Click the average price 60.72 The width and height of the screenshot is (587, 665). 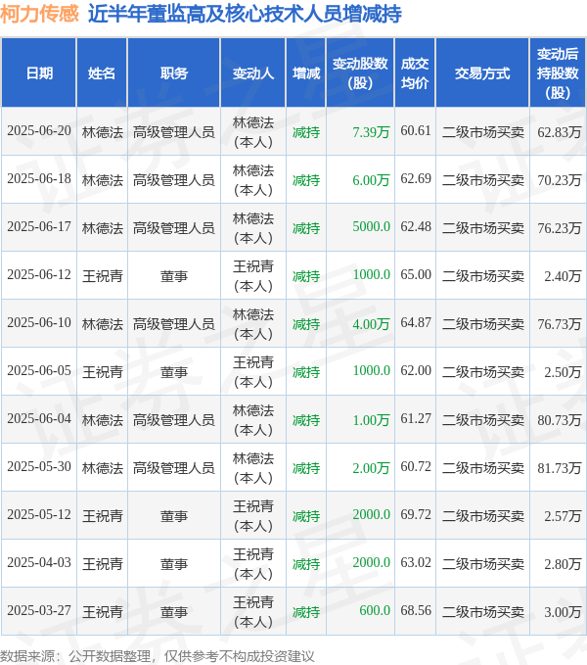416,466
